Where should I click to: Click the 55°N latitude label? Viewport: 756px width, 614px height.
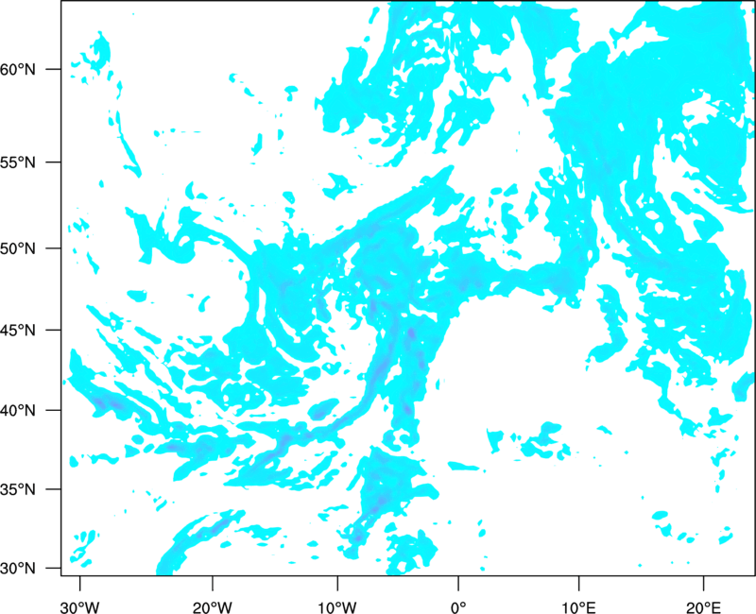(18, 162)
